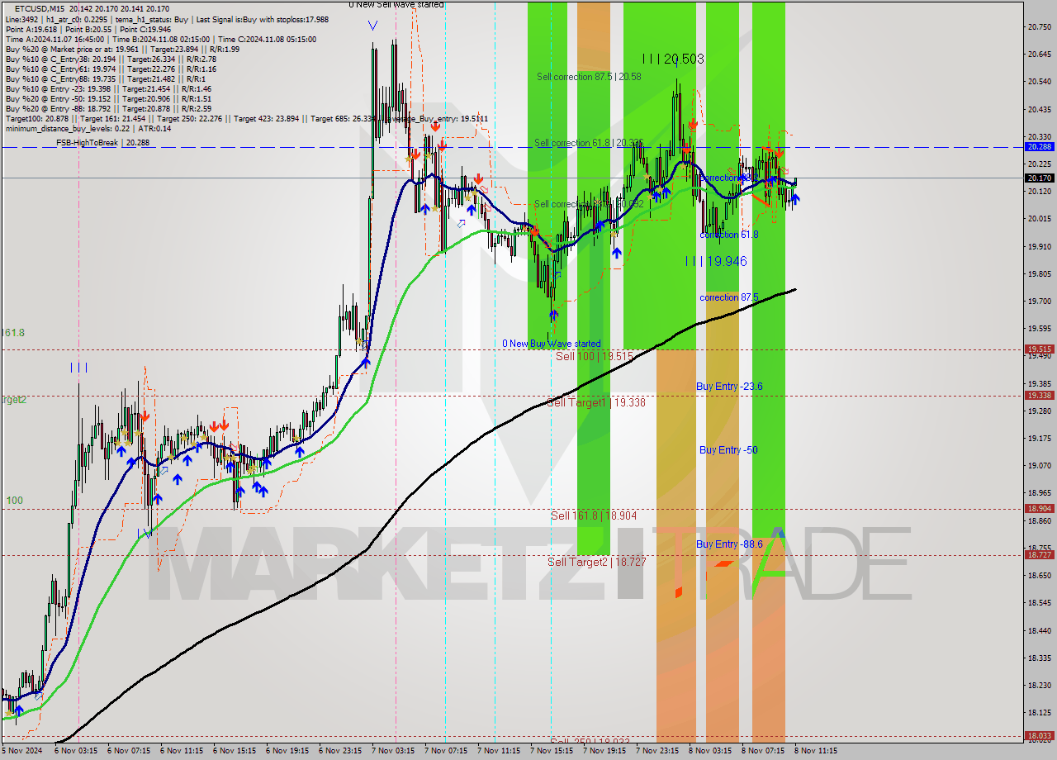The height and width of the screenshot is (760, 1057).
Task: Click 19.700 on the price scale
Action: [x=1039, y=302]
